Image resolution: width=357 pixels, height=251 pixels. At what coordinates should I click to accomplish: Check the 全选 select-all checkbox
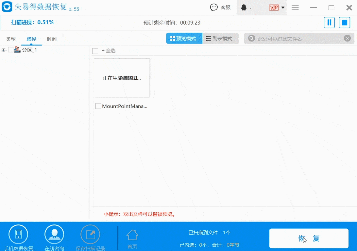coord(95,50)
